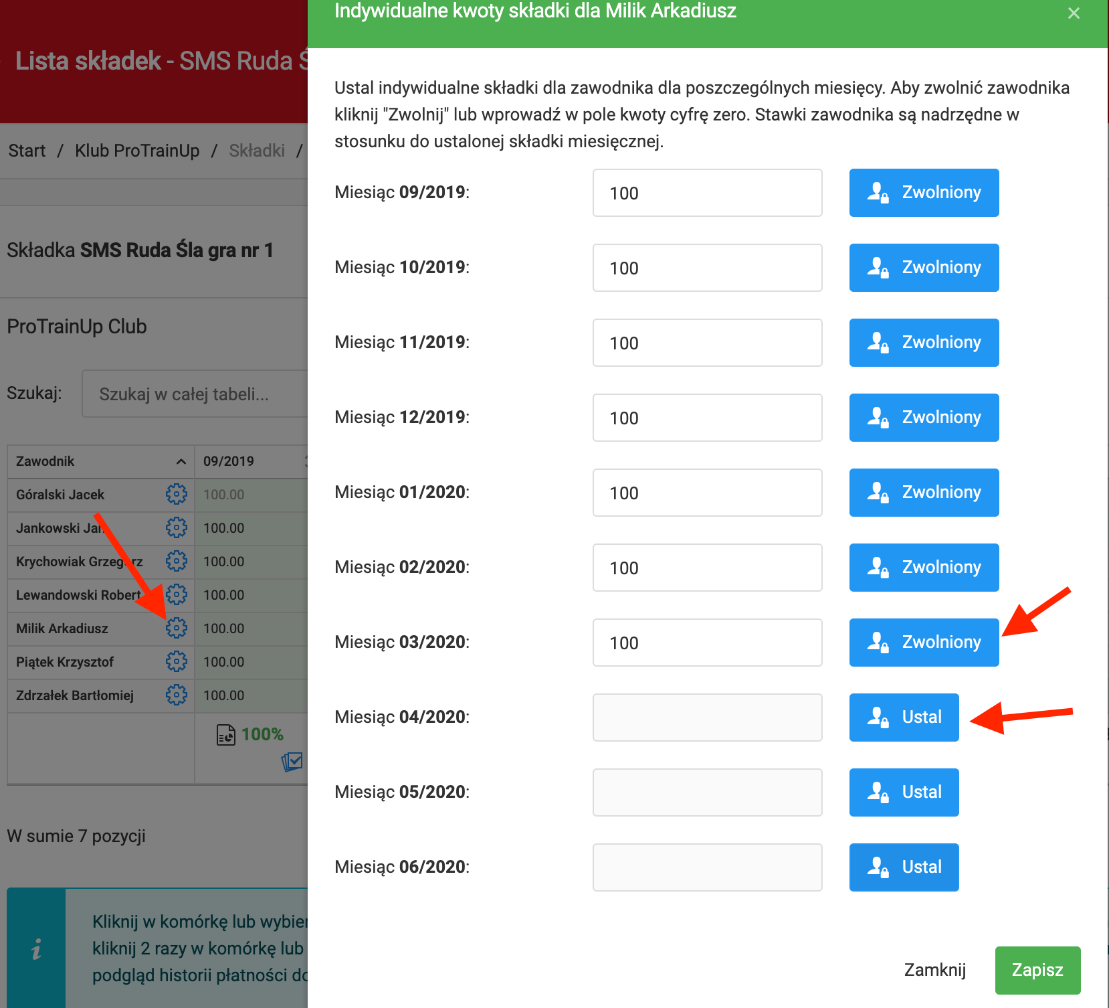Open gear settings for Zdrzałek Bartłomiej
Screen dimensions: 1109x1008
click(177, 695)
